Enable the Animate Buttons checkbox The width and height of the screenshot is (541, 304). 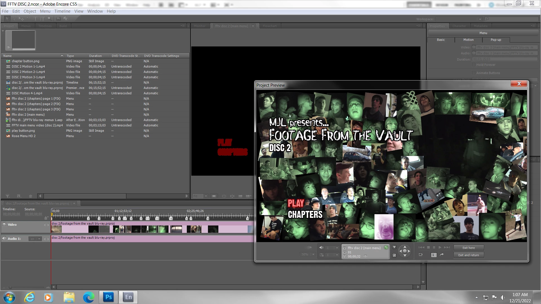[x=474, y=73]
